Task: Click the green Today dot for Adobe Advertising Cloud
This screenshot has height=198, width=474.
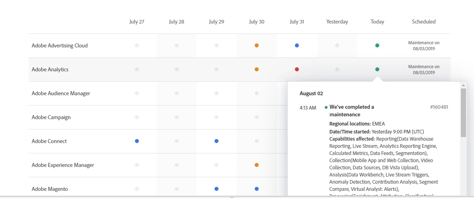Action: pyautogui.click(x=377, y=45)
